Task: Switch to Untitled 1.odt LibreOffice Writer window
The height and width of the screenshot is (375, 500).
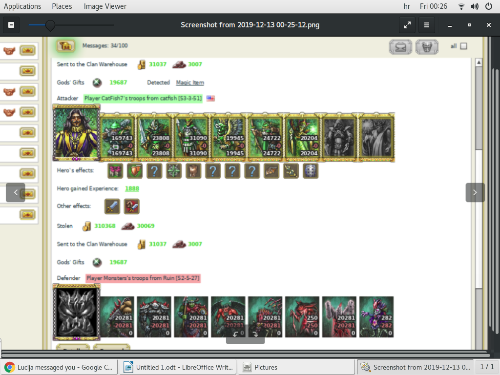Action: [179, 367]
